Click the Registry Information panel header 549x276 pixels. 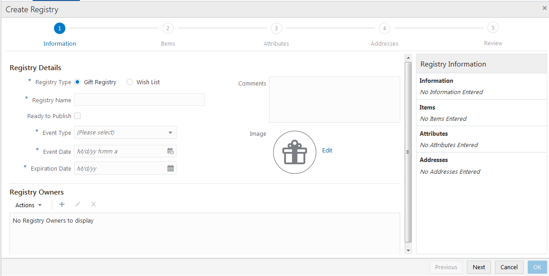pyautogui.click(x=481, y=64)
